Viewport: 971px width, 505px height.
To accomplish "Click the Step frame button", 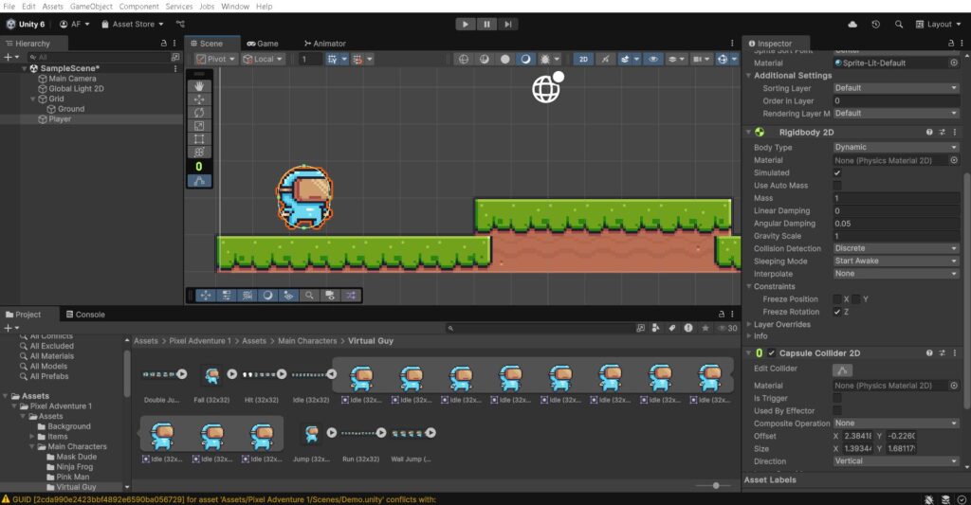I will coord(507,24).
